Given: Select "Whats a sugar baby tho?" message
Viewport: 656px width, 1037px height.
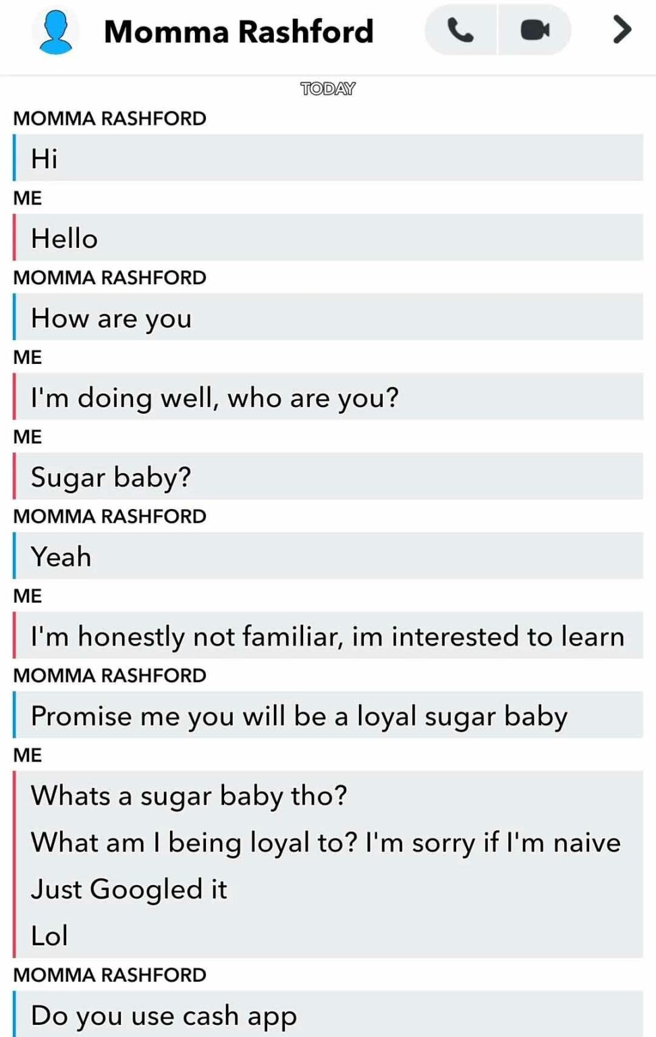Looking at the screenshot, I should (x=189, y=796).
